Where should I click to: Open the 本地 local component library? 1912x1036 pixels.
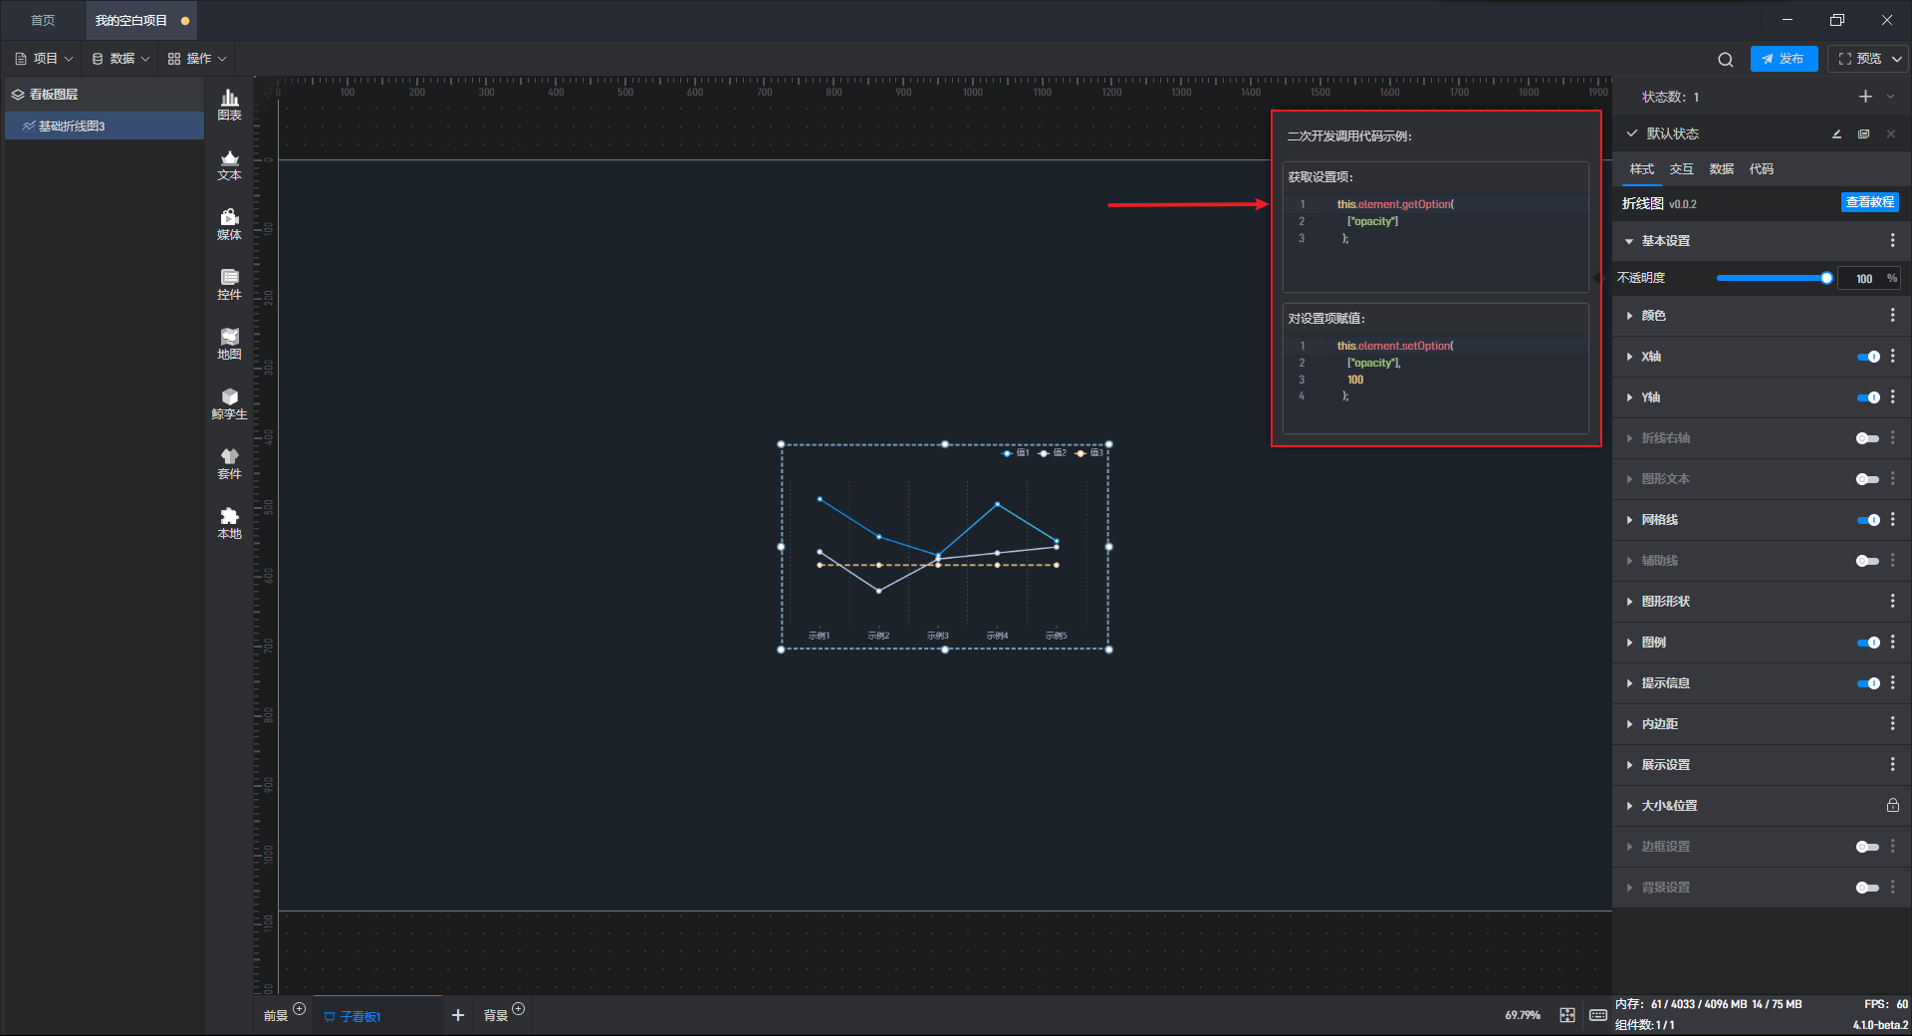coord(229,523)
